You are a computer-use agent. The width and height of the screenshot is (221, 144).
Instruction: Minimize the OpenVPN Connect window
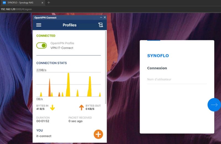(101, 17)
